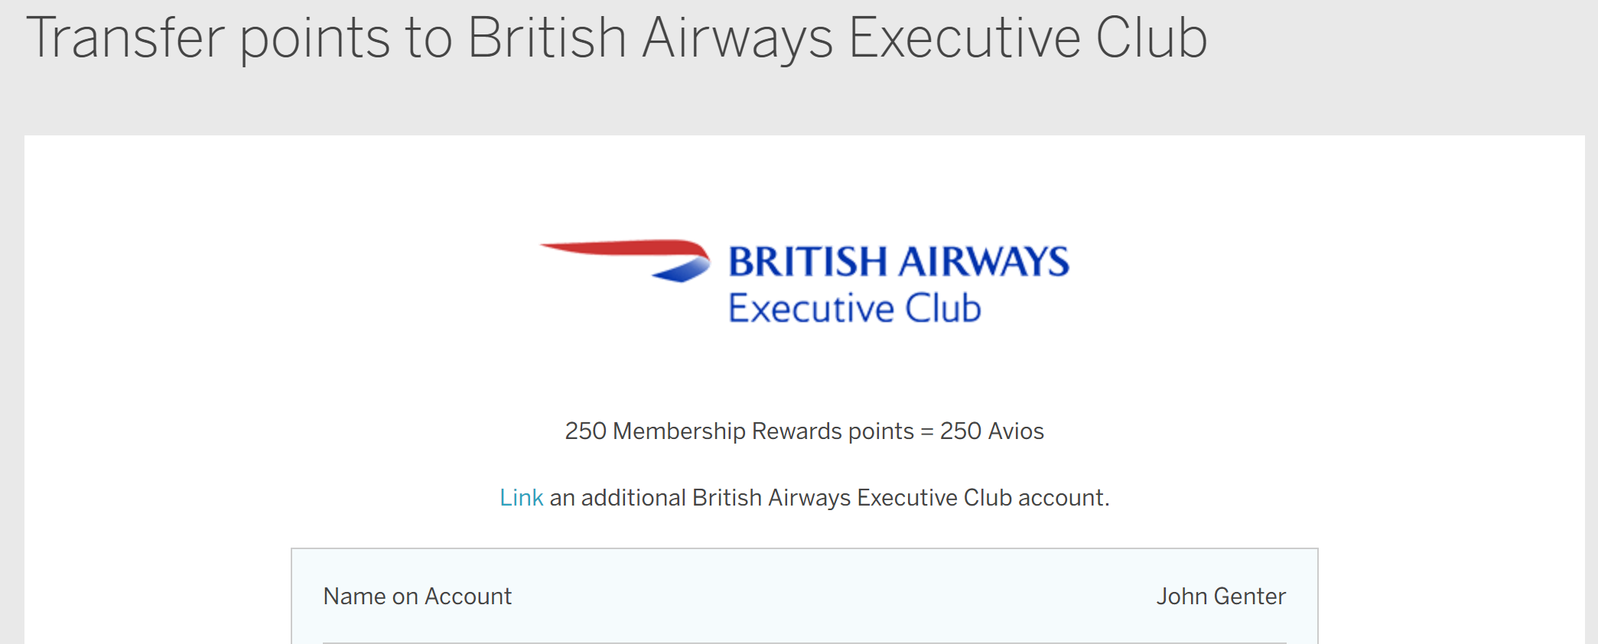The height and width of the screenshot is (644, 1598).
Task: Select the John Genter account name
Action: tap(1220, 597)
